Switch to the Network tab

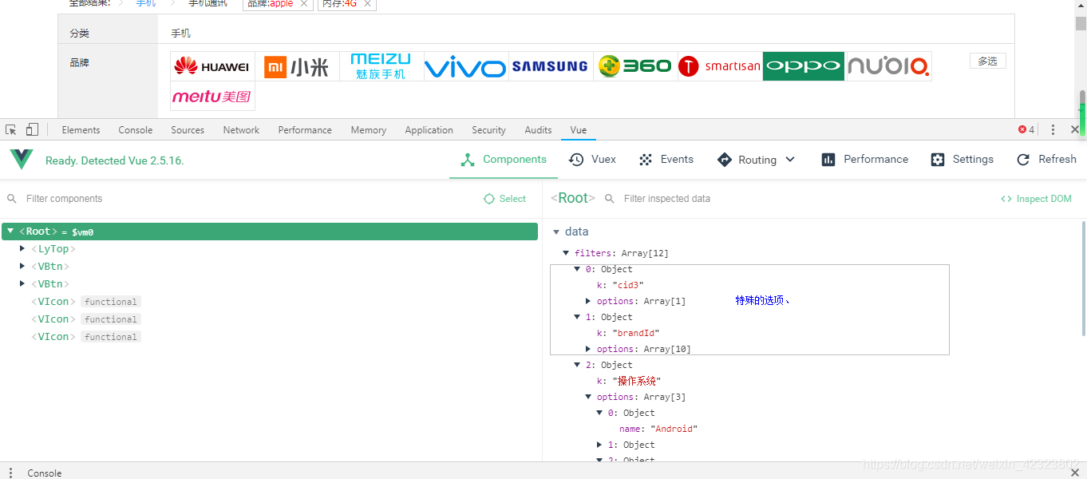241,130
